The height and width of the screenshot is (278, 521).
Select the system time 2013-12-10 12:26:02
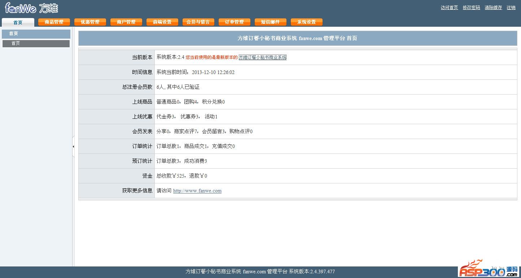point(213,72)
